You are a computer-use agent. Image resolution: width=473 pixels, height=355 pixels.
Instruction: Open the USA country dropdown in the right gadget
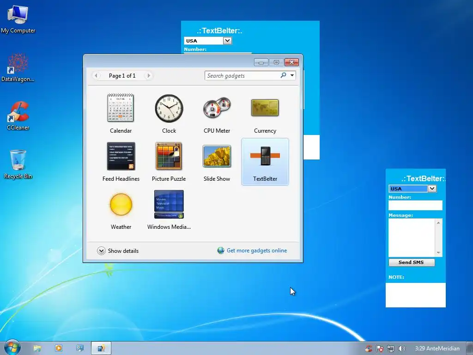(432, 189)
